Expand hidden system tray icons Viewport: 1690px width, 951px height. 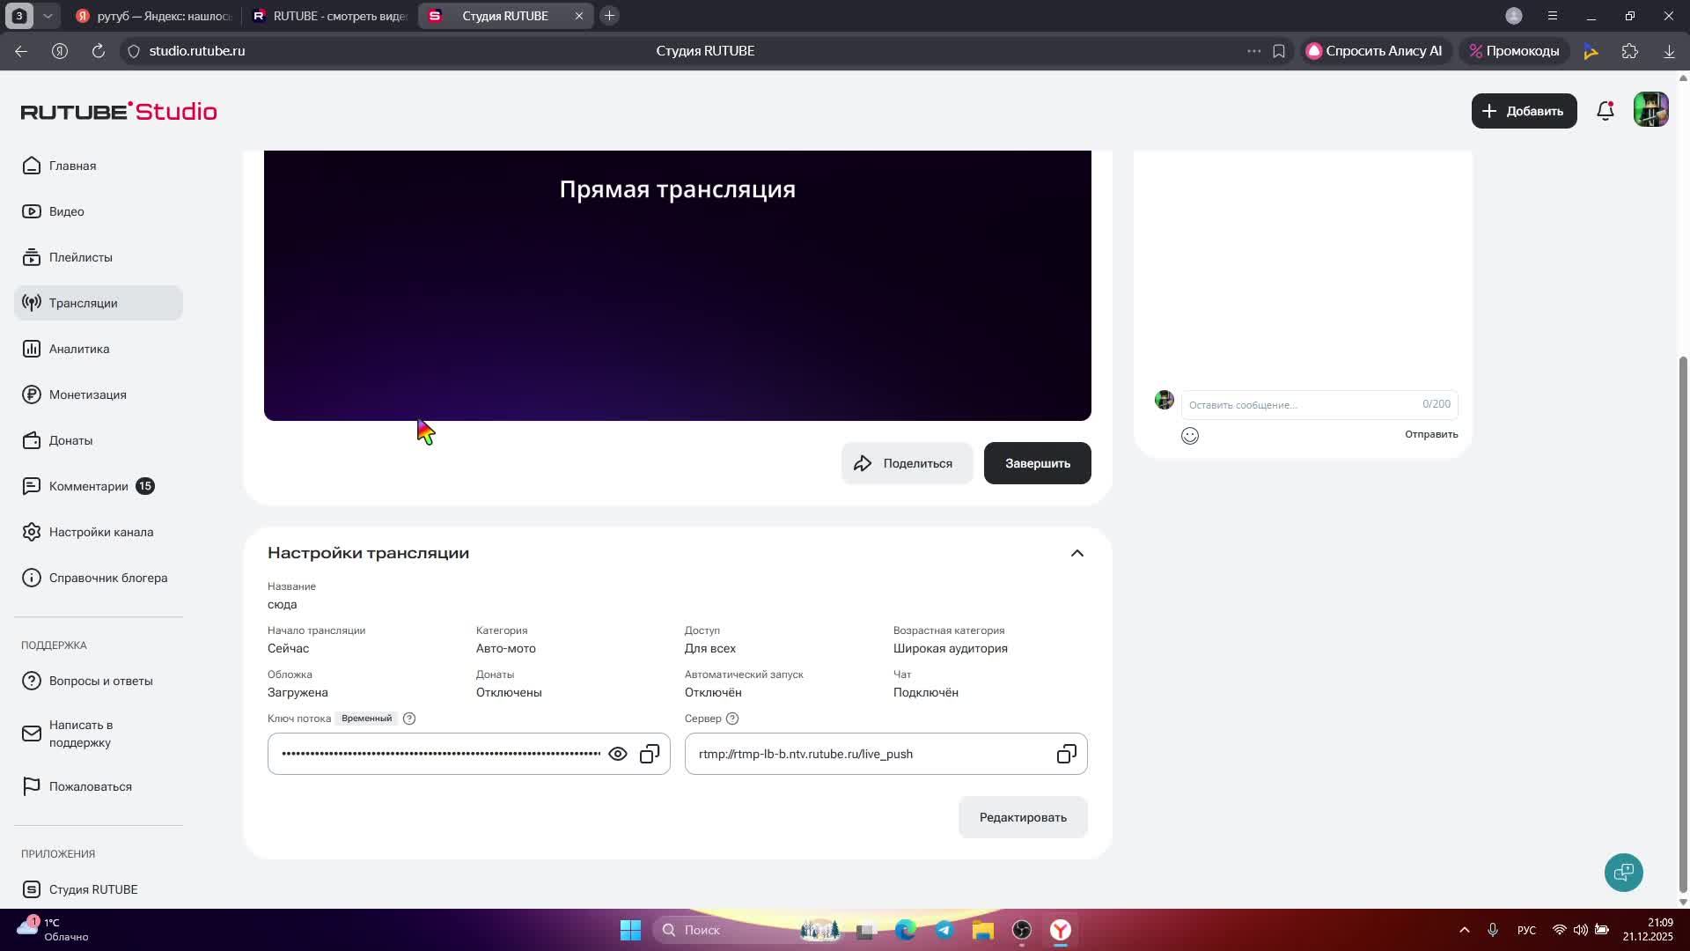1465,930
